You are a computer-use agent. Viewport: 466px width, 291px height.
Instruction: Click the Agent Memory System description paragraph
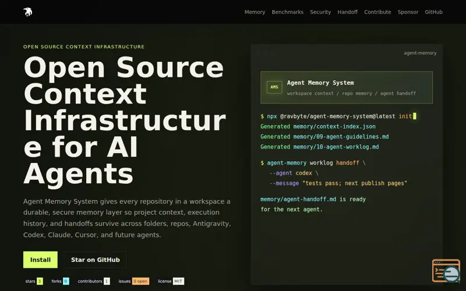pos(127,218)
